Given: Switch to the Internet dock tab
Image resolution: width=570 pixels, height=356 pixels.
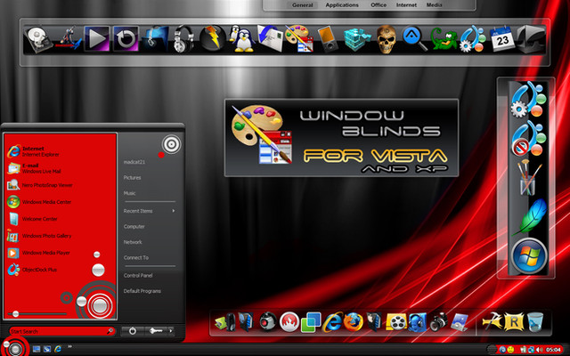Looking at the screenshot, I should tap(406, 5).
